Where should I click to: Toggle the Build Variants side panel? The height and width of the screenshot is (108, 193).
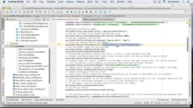point(3,89)
